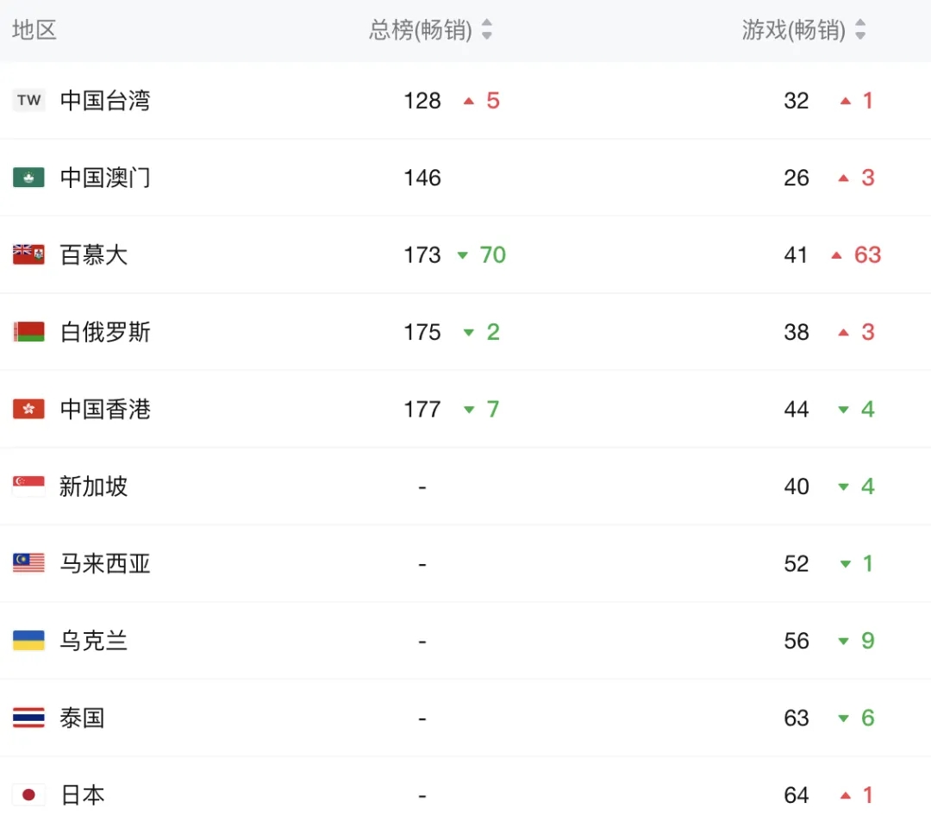Click the Hong Kong flag icon
Image resolution: width=931 pixels, height=821 pixels.
28,409
